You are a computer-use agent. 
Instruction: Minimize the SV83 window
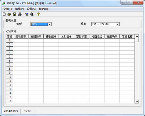[x=124, y=2]
